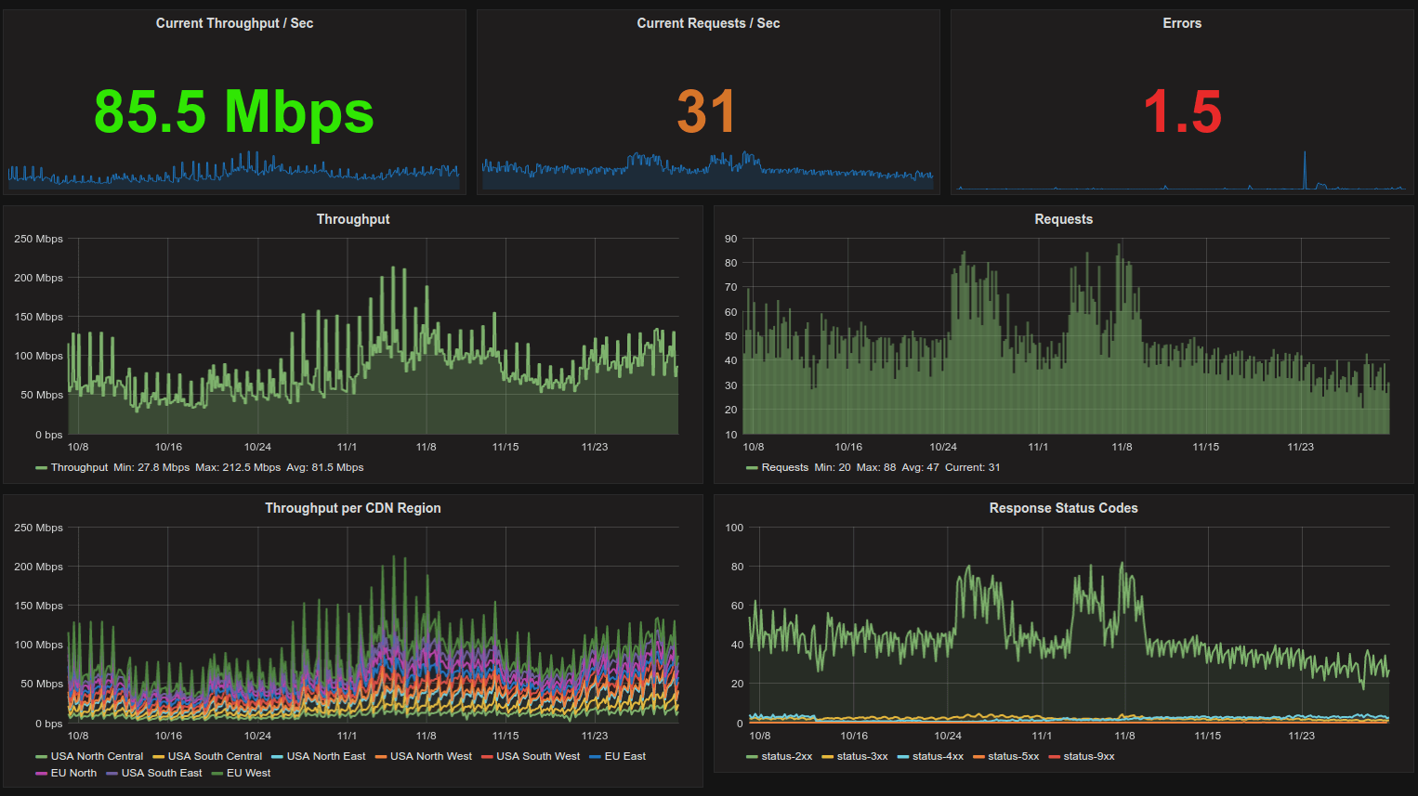Open the Response Status Codes panel menu
Screen dimensions: 1418x796
tap(1063, 508)
